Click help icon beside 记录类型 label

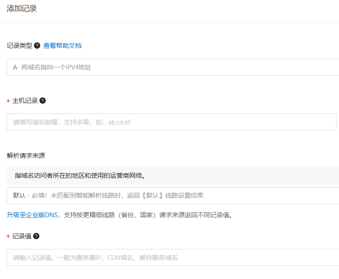pos(37,46)
